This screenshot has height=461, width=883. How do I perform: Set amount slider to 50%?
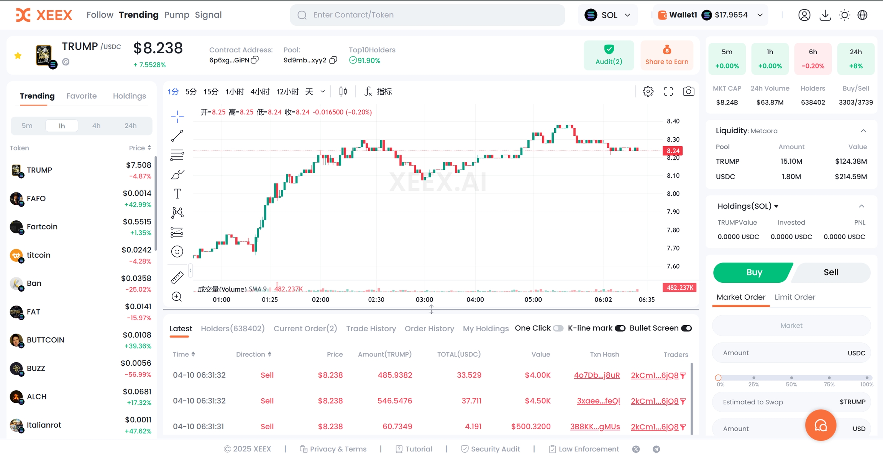[791, 378]
